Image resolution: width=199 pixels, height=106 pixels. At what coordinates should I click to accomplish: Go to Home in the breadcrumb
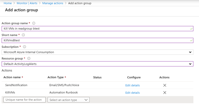click(8, 3)
